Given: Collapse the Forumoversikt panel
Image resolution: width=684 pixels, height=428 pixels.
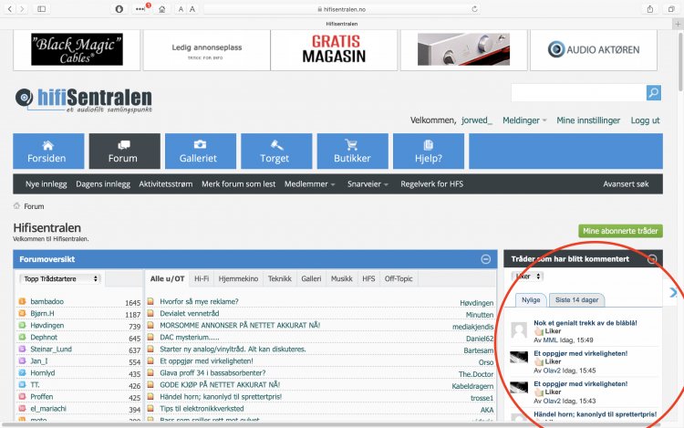Looking at the screenshot, I should (485, 259).
